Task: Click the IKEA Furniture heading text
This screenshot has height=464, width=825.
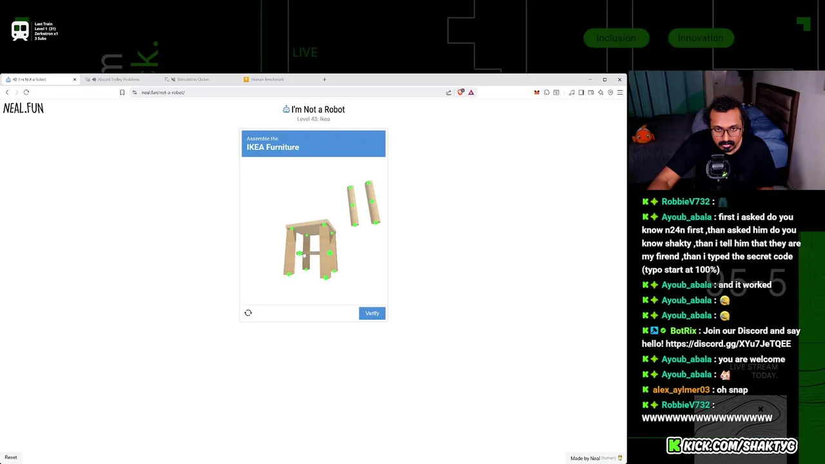Action: click(273, 147)
